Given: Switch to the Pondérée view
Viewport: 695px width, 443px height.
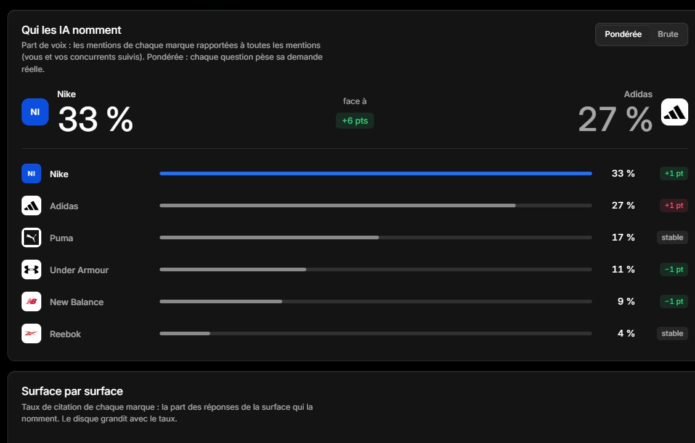Looking at the screenshot, I should (x=623, y=34).
